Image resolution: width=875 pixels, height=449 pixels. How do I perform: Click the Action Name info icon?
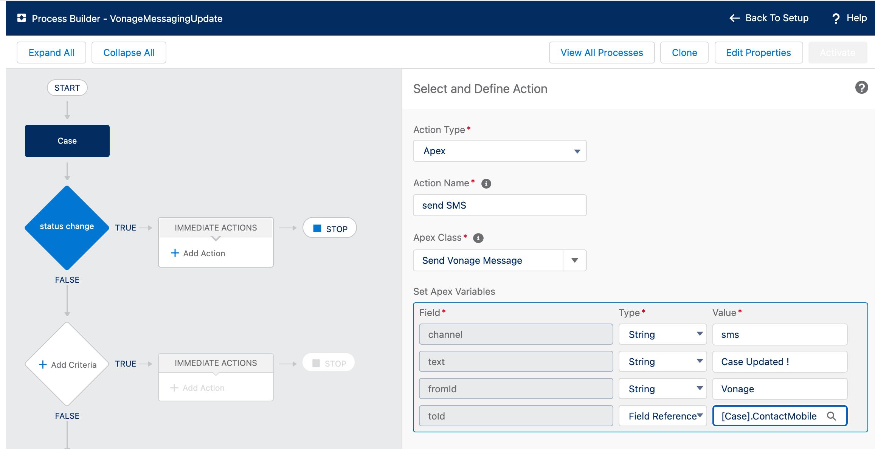(x=486, y=184)
